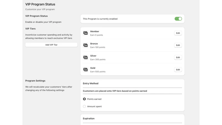222x125 pixels.
Task: Click 'Earn 500 points' text
Action: tap(98, 72)
